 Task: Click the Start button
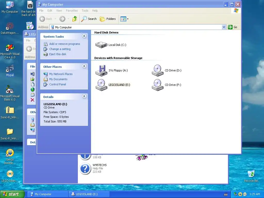point(12,194)
